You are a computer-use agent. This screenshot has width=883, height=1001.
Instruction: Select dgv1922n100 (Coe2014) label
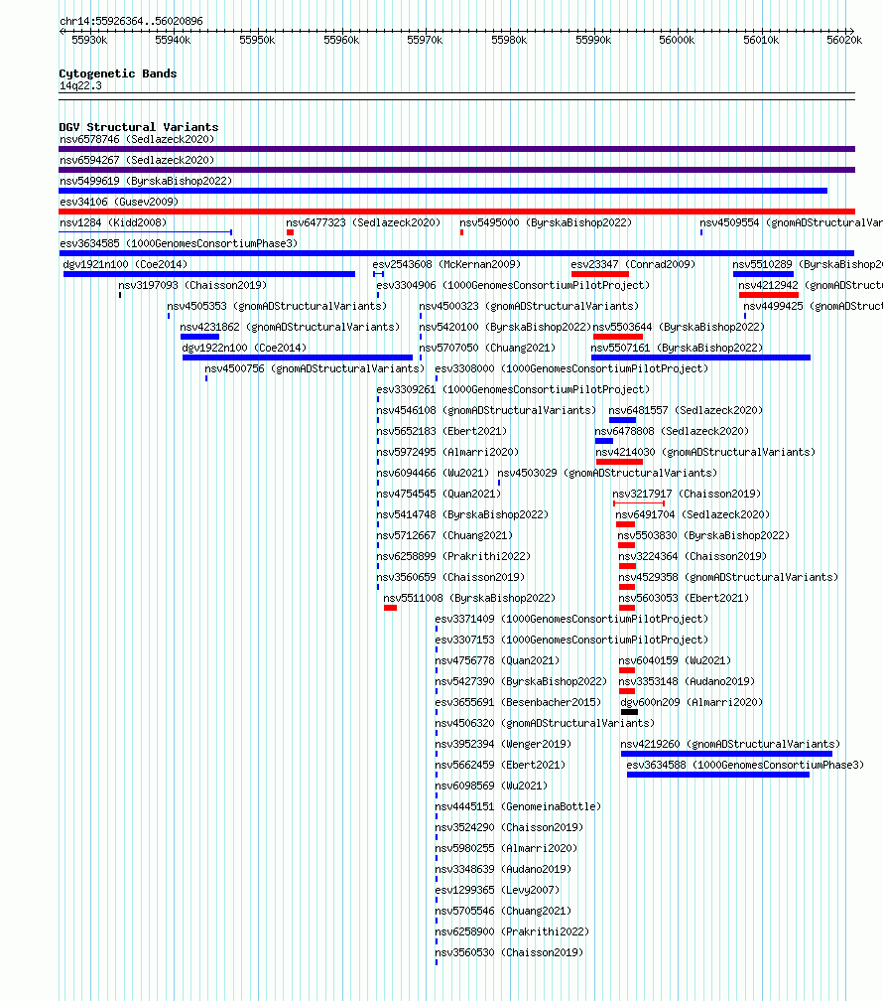click(244, 348)
